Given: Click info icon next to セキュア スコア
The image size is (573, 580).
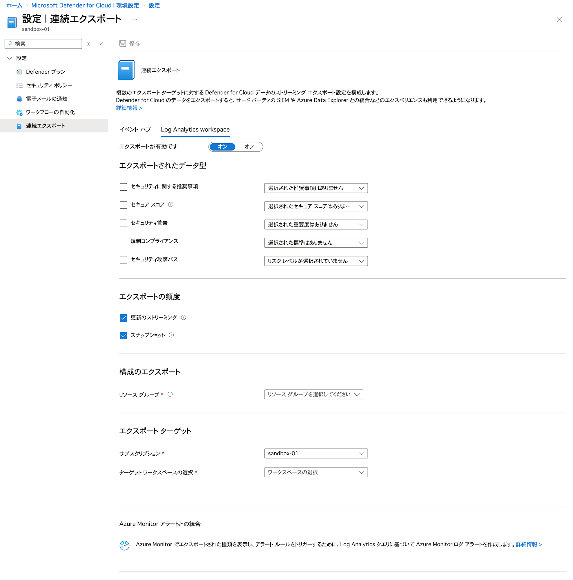Looking at the screenshot, I should [171, 205].
